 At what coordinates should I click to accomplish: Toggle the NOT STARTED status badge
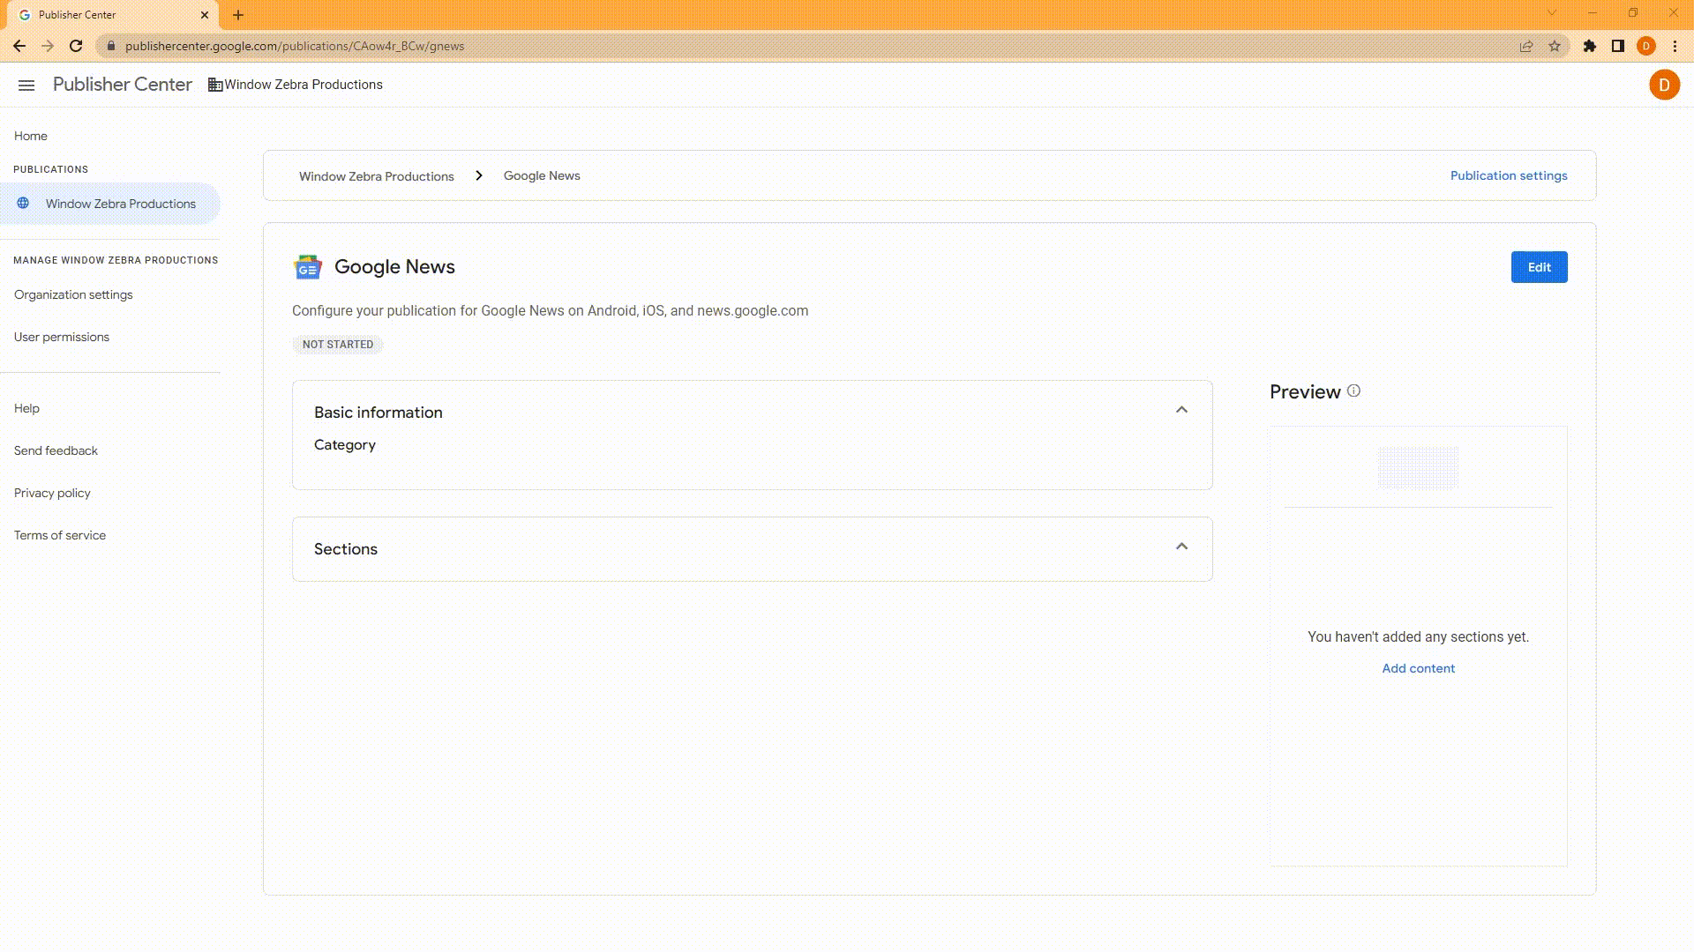click(337, 344)
